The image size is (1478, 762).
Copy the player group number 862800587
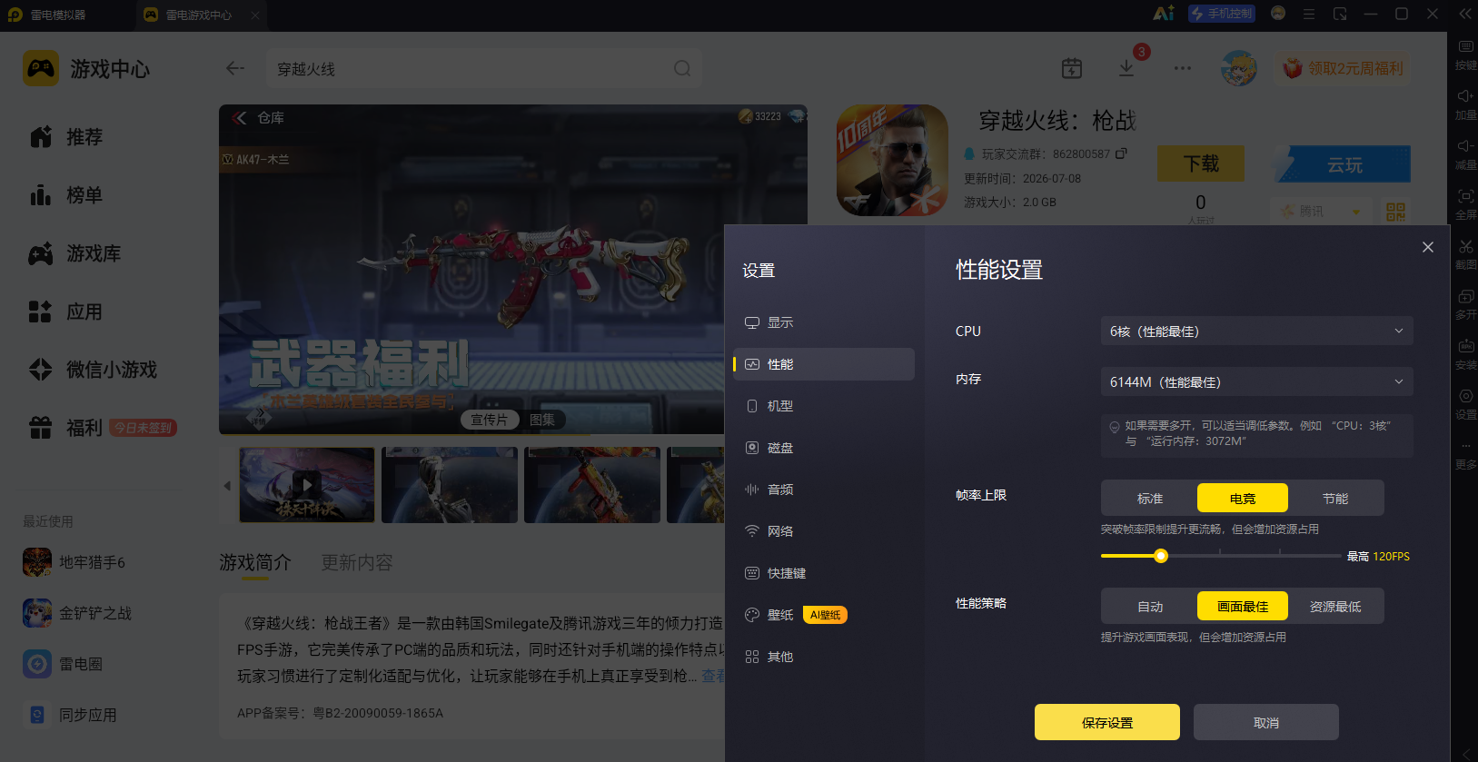pos(1122,153)
